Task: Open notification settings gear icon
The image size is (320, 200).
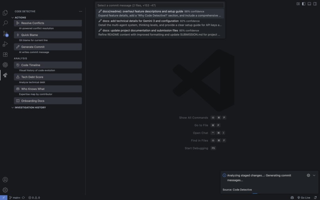Action: (308, 175)
